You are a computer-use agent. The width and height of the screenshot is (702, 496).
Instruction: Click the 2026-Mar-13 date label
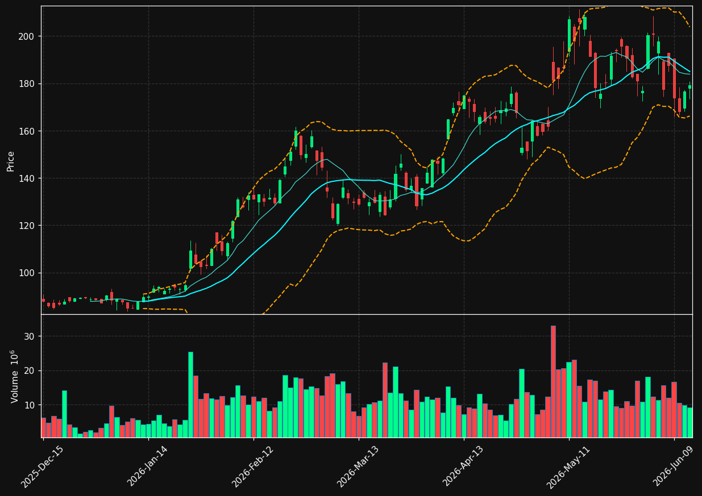(358, 466)
